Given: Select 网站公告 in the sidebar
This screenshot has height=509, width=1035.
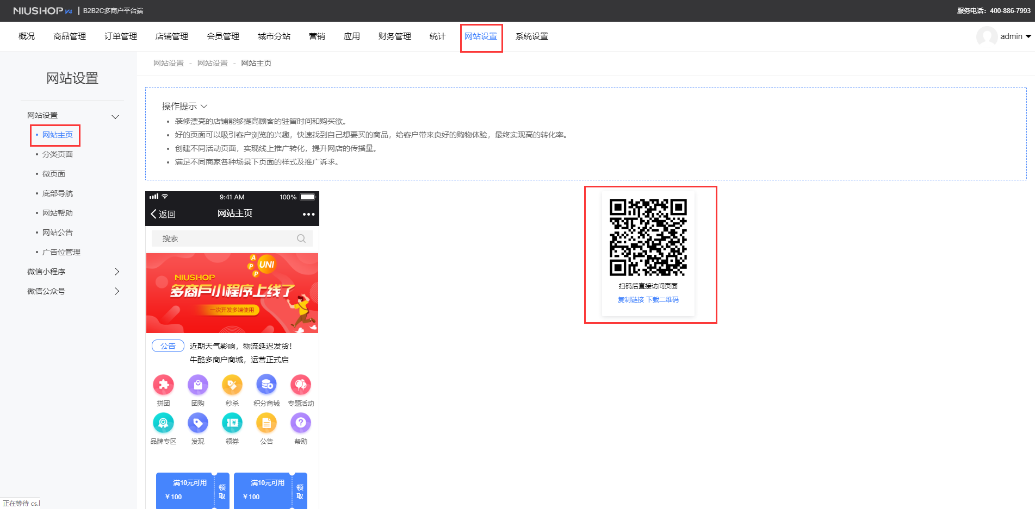Looking at the screenshot, I should [x=58, y=232].
